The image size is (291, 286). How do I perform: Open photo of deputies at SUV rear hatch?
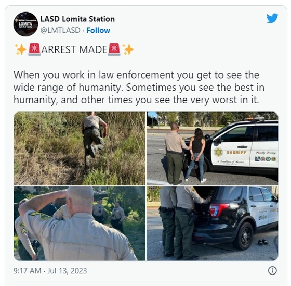tap(213, 223)
